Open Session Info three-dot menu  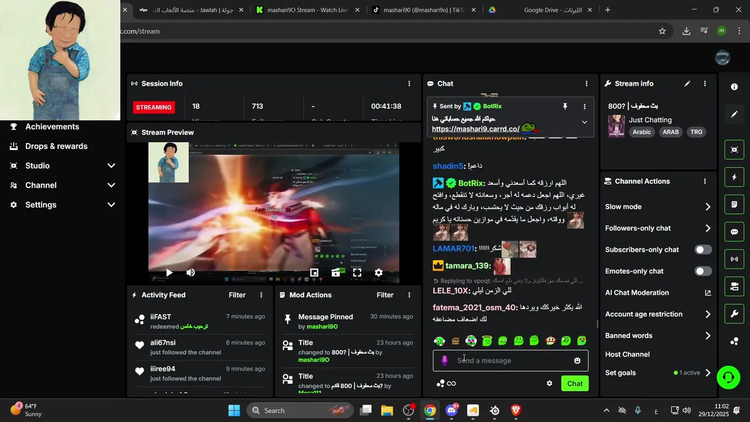[409, 84]
